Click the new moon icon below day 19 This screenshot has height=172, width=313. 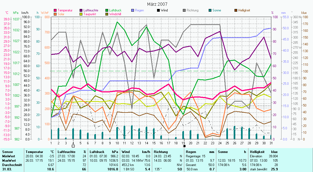[184, 146]
